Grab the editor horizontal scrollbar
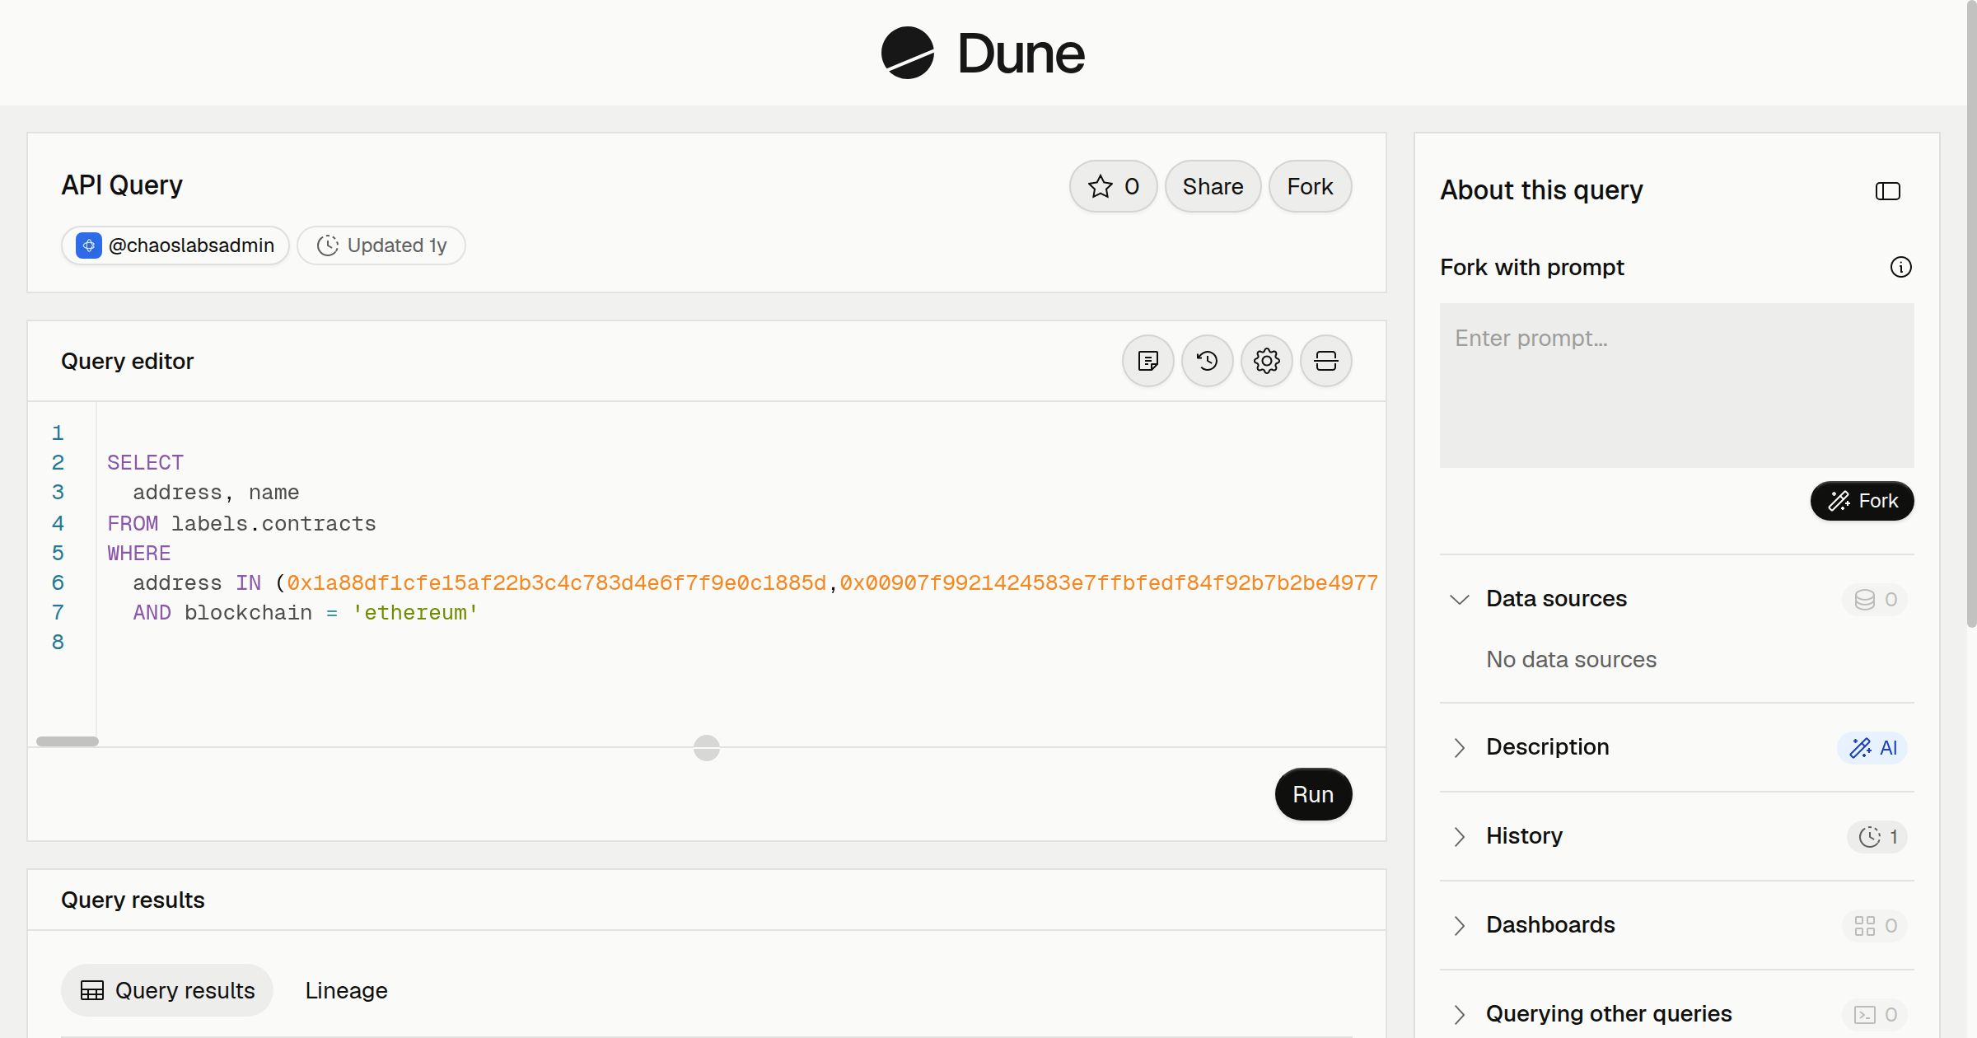Screen dimensions: 1977x1038 point(68,741)
